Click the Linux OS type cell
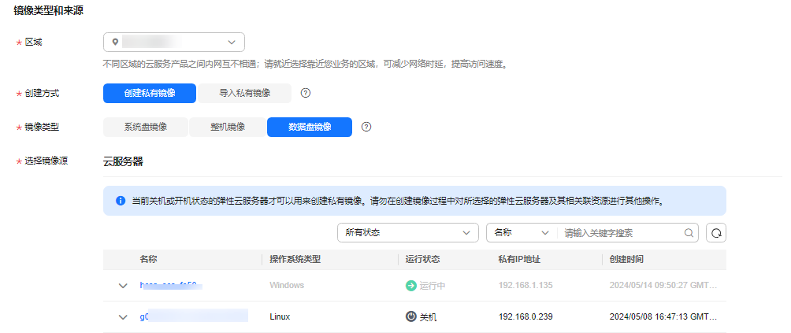The height and width of the screenshot is (333, 791). [280, 317]
